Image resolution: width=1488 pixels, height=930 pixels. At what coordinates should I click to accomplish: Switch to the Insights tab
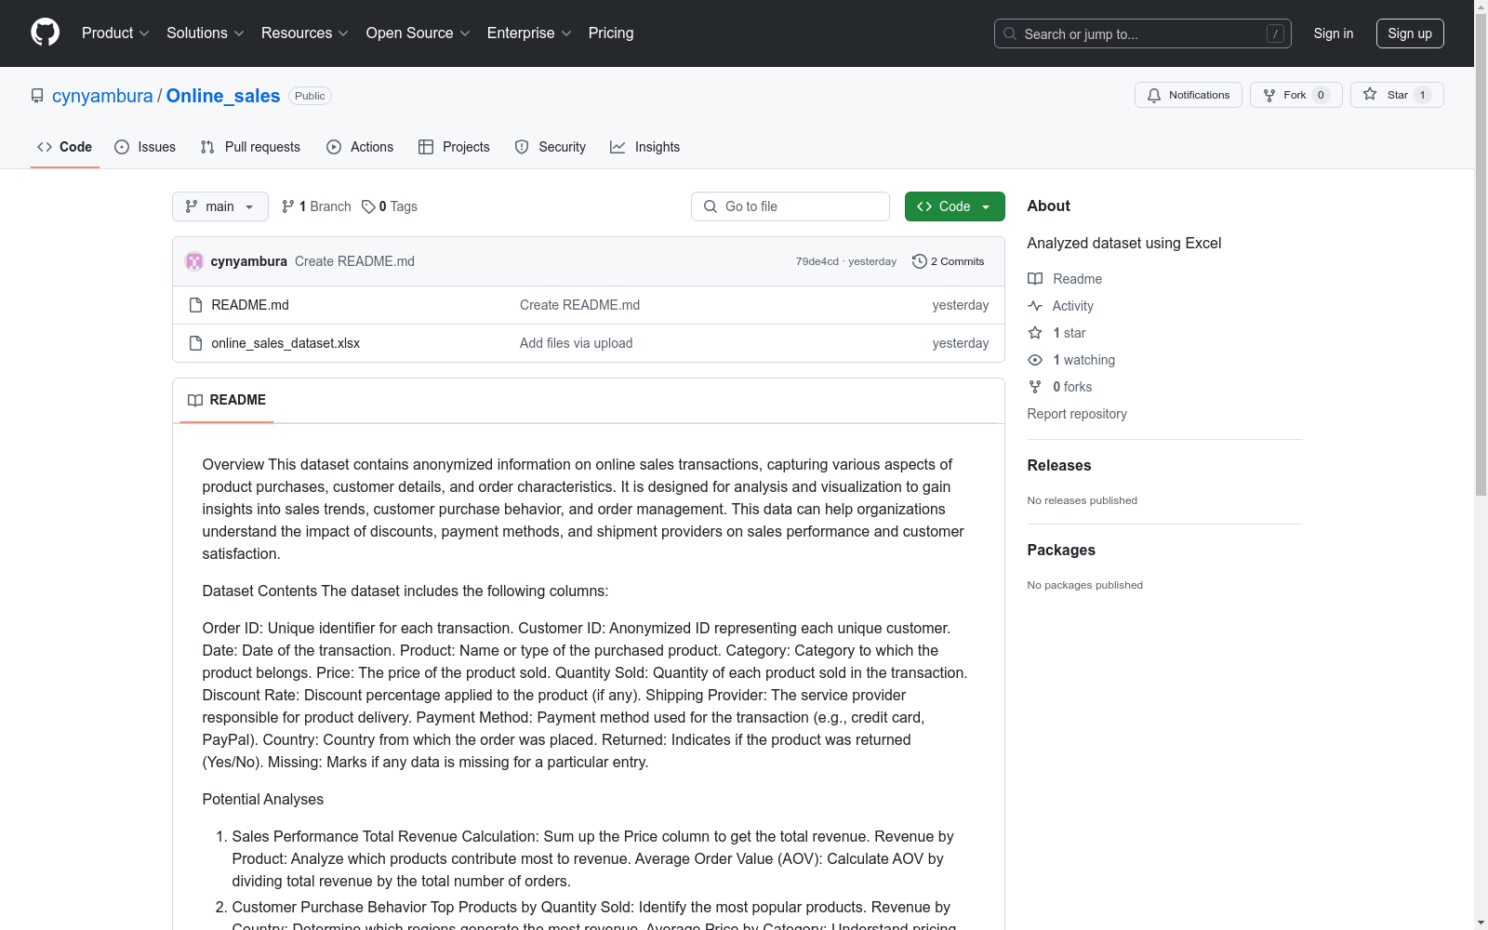click(x=645, y=147)
